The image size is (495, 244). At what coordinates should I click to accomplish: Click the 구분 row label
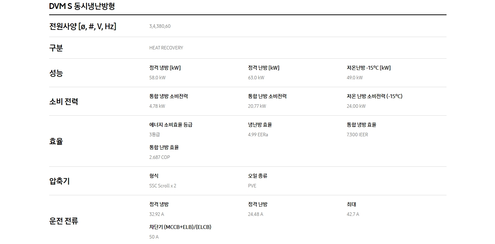pos(56,48)
